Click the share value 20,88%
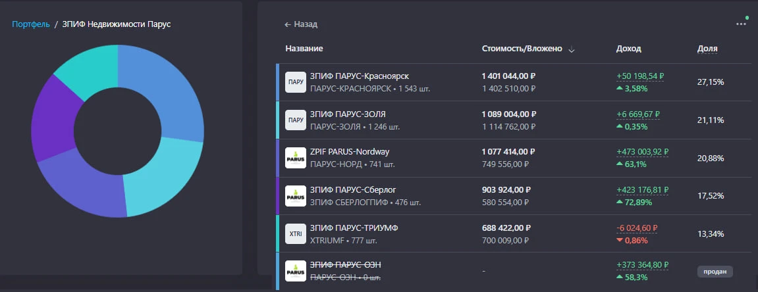This screenshot has height=292, width=758. [711, 158]
